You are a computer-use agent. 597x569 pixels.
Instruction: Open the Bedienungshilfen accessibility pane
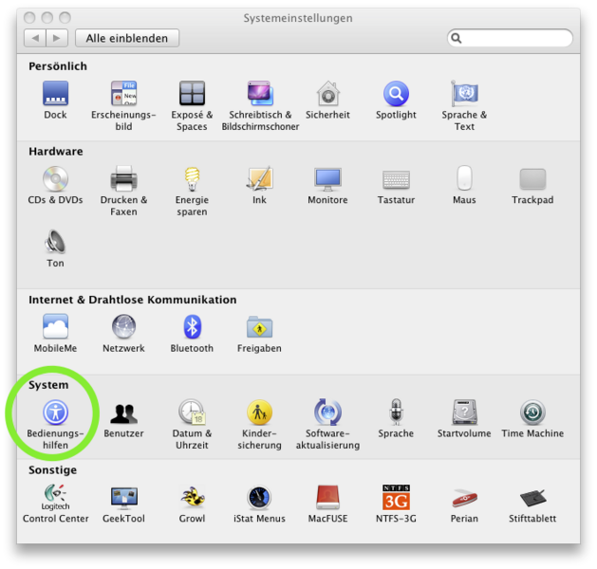[x=55, y=413]
